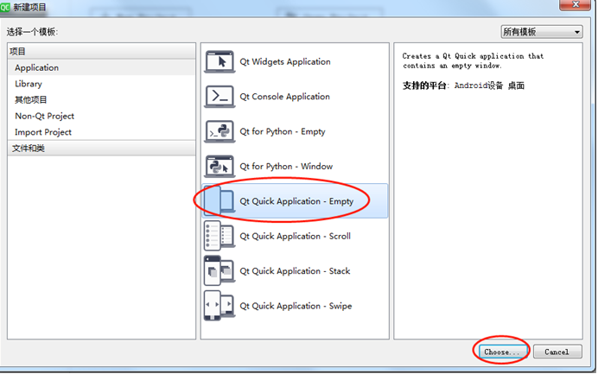Click the Qt Creator logo in title bar
This screenshot has height=374, width=598.
[5, 7]
